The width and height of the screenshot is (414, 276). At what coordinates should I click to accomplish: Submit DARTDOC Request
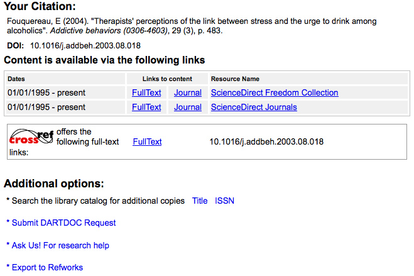point(63,223)
